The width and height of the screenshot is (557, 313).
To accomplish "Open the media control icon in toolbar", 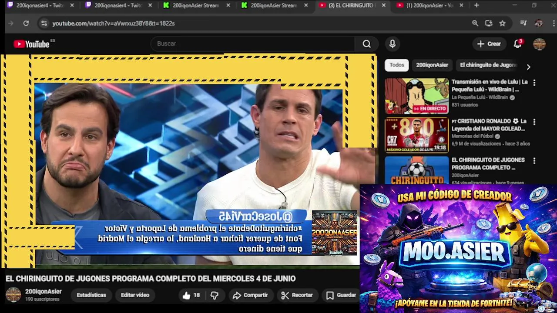I will tap(523, 23).
